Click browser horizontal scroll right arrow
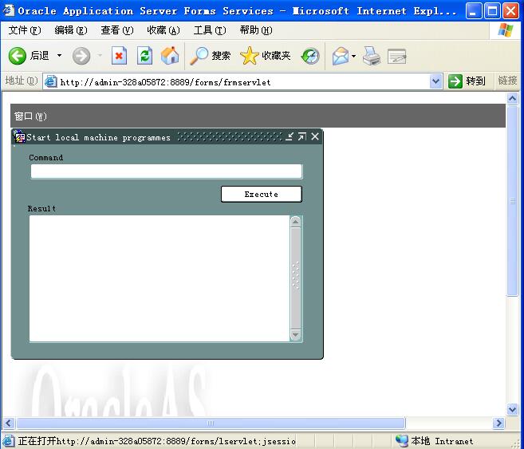This screenshot has height=449, width=524. pos(499,423)
